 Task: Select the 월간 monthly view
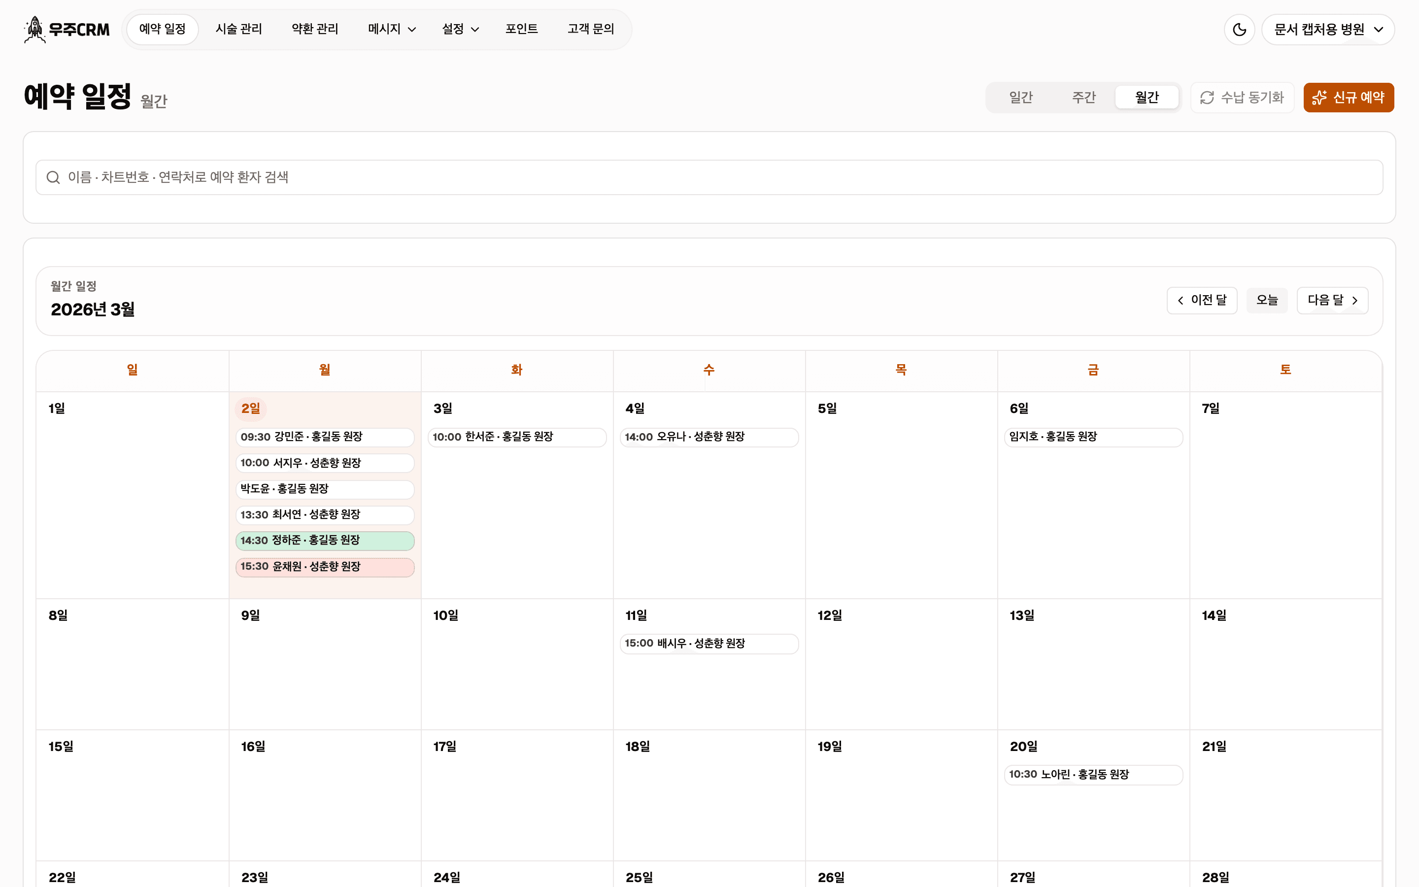click(x=1147, y=98)
